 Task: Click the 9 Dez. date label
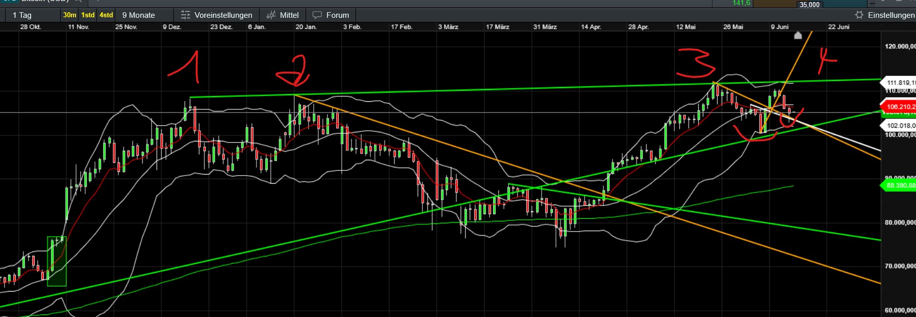pos(172,27)
